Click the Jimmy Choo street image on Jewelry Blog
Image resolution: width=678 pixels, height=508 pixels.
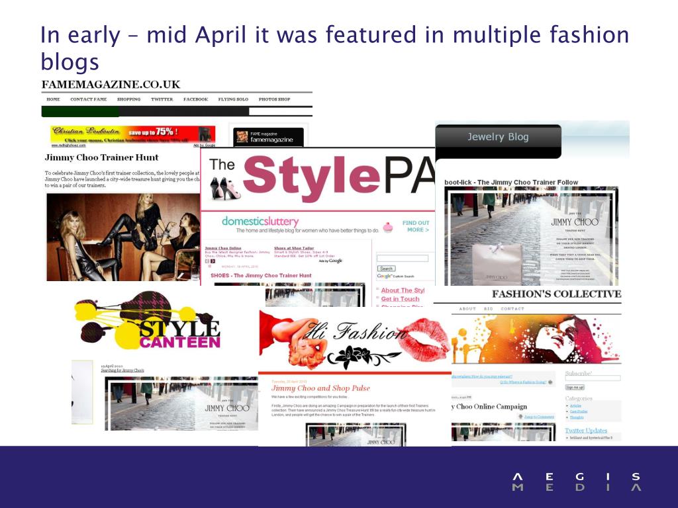[x=532, y=236]
